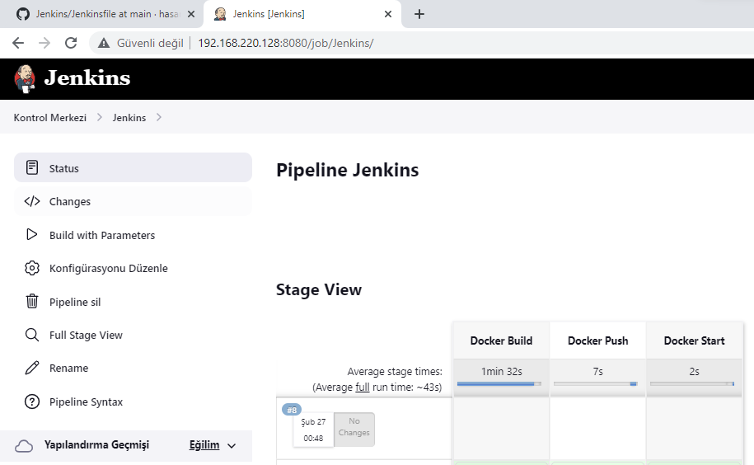Close the Jenkins [Jenkins] tab
The width and height of the screenshot is (754, 465).
click(x=388, y=14)
